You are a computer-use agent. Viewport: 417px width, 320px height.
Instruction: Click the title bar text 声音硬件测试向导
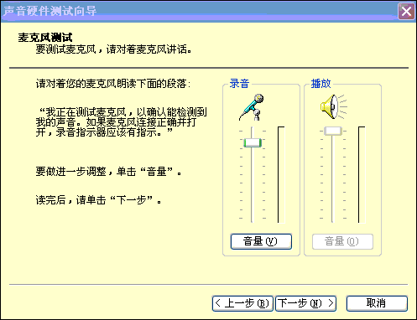(x=50, y=11)
